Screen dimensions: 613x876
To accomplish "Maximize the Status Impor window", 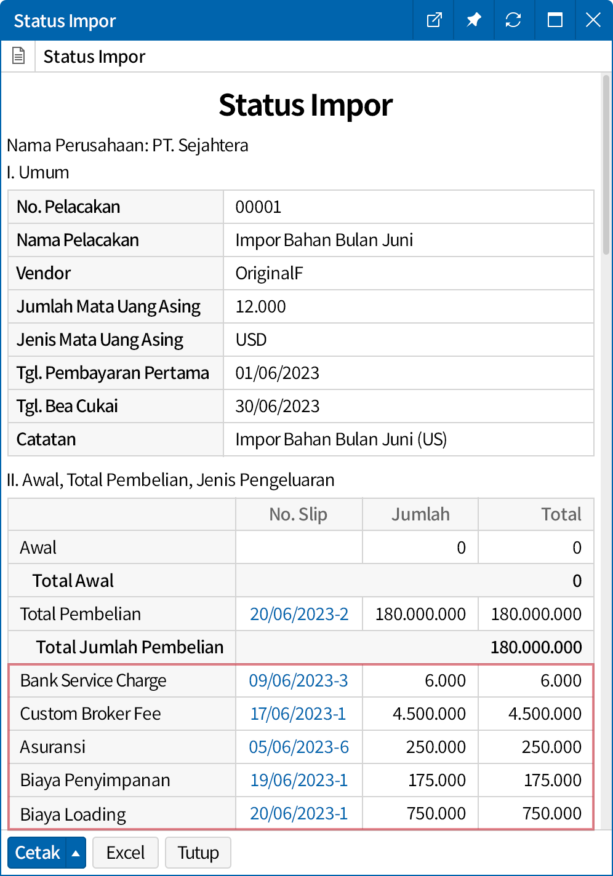I will [555, 20].
